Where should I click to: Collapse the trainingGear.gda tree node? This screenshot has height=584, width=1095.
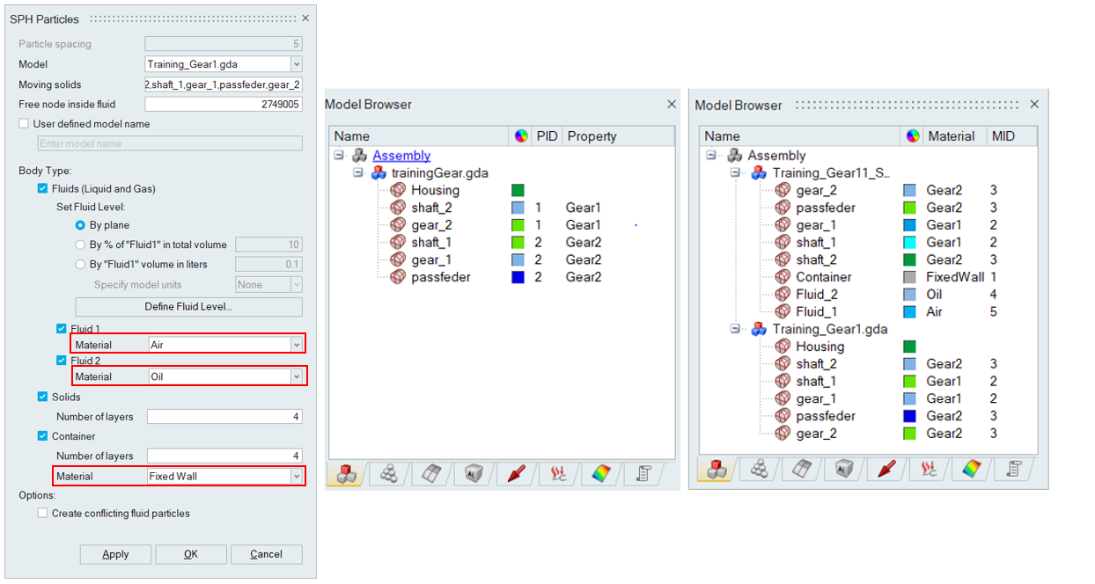358,173
